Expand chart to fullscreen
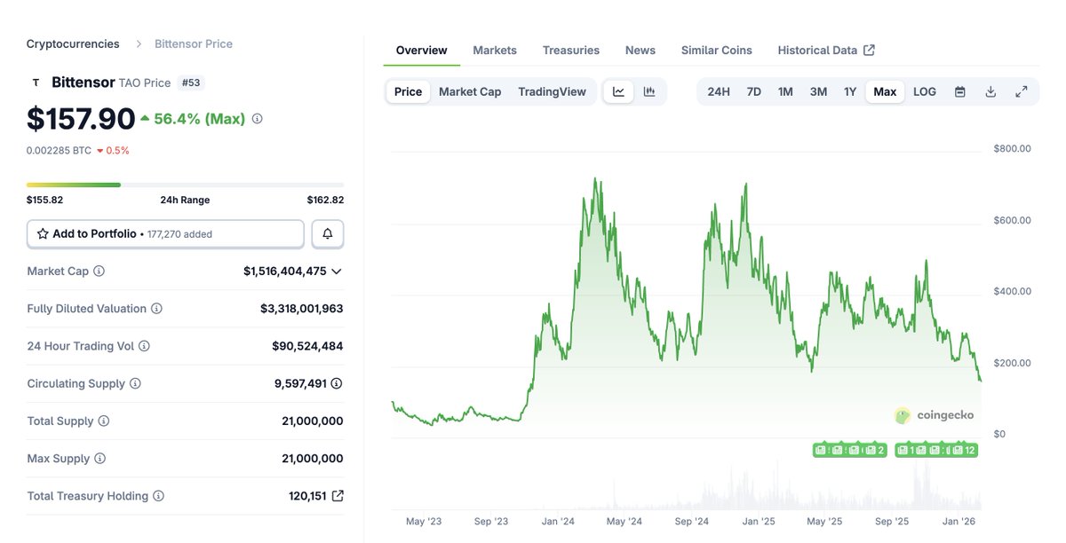Image resolution: width=1066 pixels, height=543 pixels. point(1022,91)
